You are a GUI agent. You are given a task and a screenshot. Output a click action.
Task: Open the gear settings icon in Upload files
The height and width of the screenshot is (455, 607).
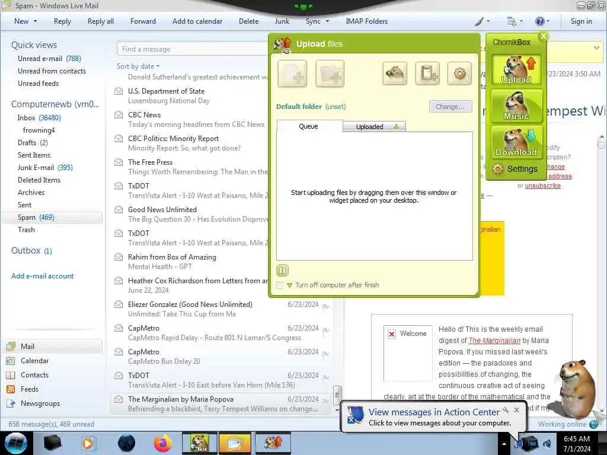459,73
